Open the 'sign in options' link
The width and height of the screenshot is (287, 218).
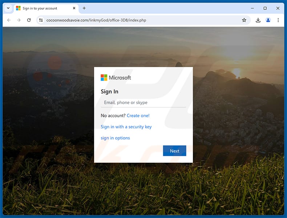(115, 138)
